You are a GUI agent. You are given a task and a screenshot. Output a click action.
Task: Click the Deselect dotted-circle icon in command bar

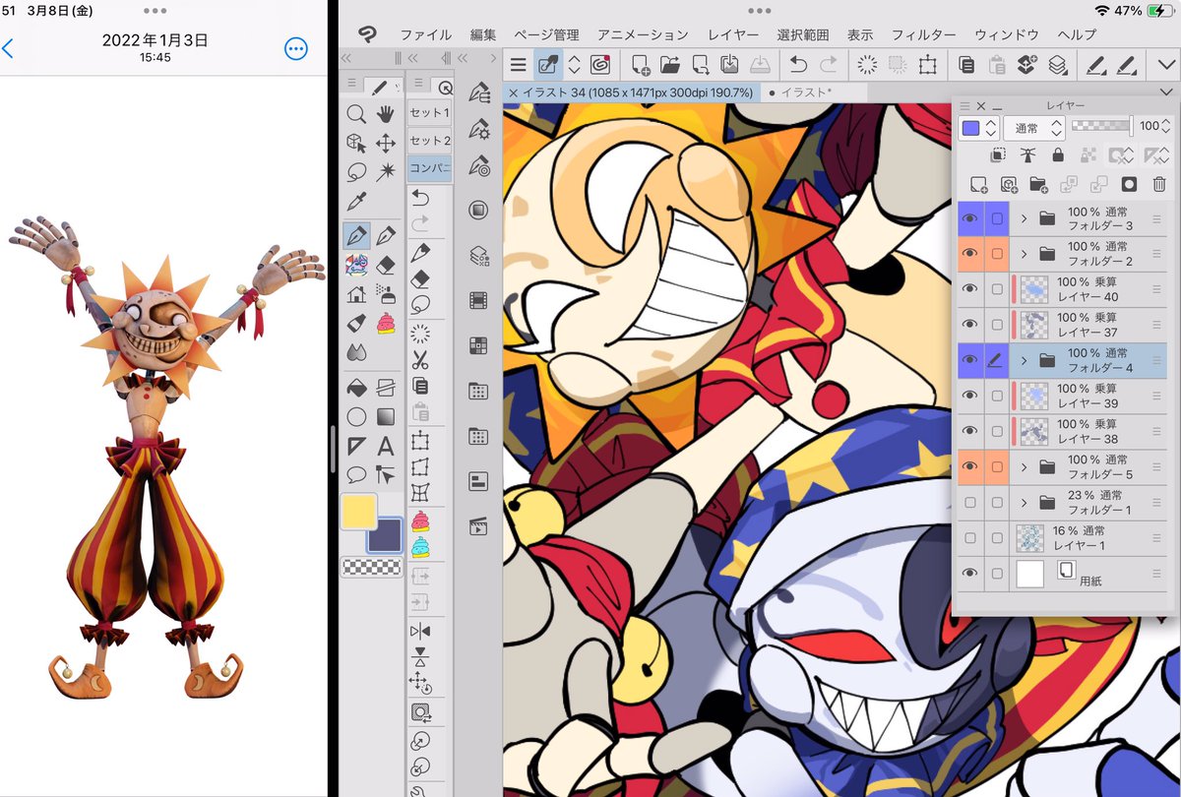coord(867,65)
